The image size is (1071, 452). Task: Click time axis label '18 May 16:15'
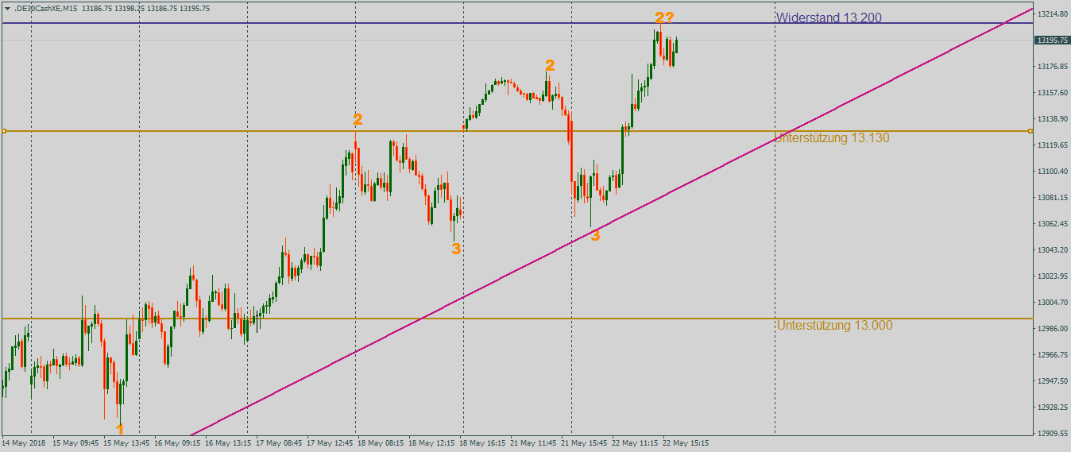483,443
